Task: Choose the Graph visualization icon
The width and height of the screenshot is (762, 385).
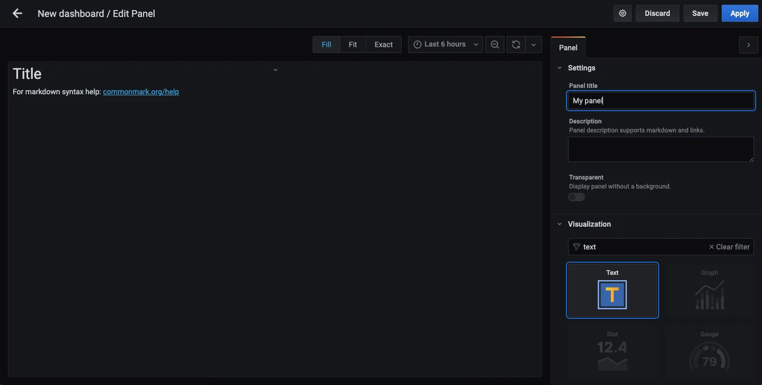Action: [x=709, y=295]
